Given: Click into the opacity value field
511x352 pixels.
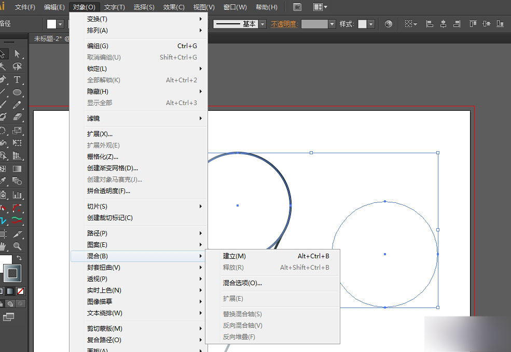Looking at the screenshot, I should coord(314,24).
